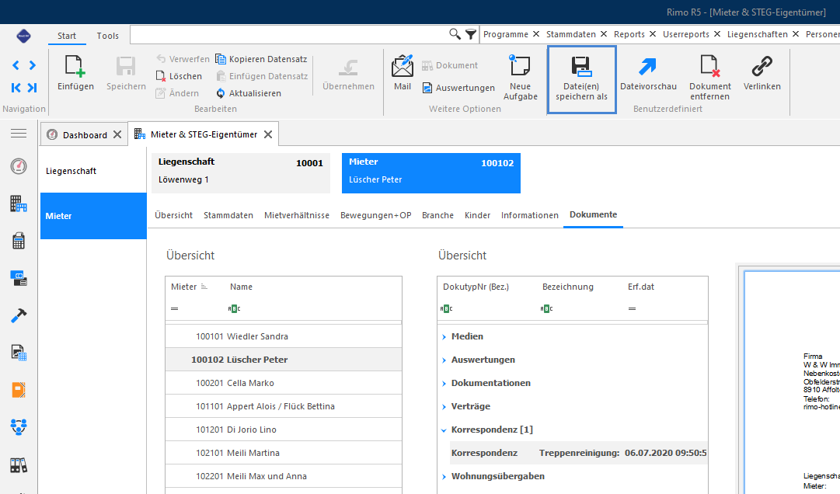This screenshot has width=840, height=494.
Task: Remove the Programme filter chip
Action: [535, 34]
